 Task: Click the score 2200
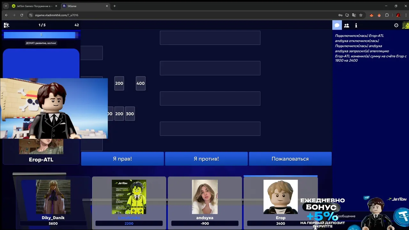(x=129, y=224)
